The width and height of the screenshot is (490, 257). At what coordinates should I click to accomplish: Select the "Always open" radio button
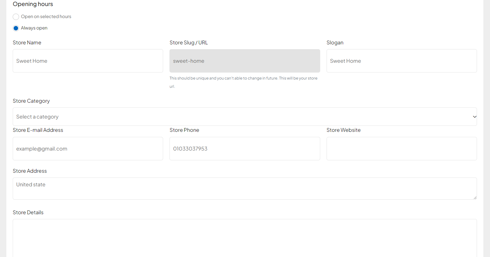pyautogui.click(x=16, y=28)
